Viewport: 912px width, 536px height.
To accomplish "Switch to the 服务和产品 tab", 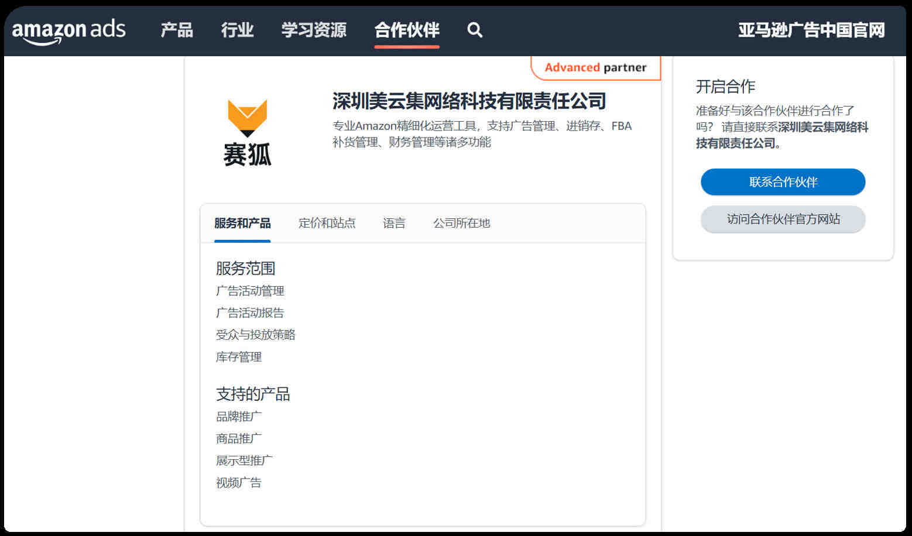I will pos(242,223).
